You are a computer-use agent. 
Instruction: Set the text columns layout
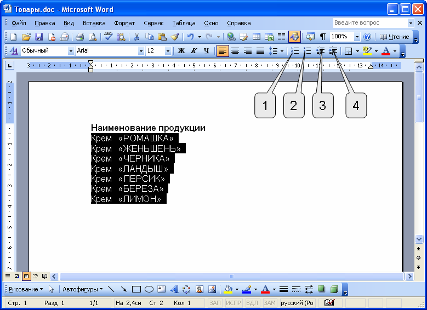point(282,37)
